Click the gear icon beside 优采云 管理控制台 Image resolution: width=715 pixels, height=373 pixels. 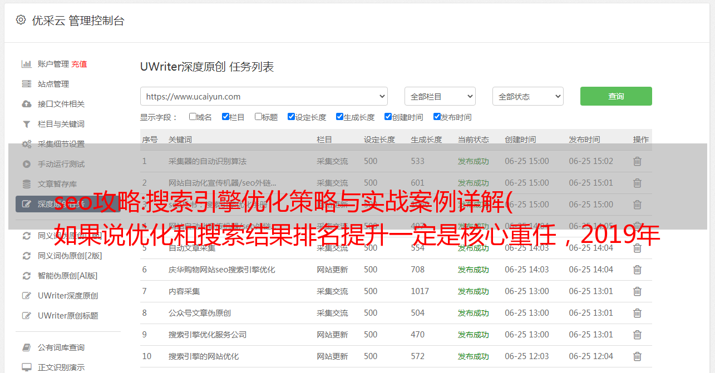(21, 20)
